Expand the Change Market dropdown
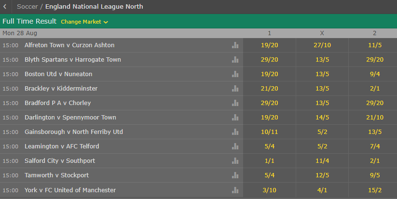Screen dimensions: 397x199 pyautogui.click(x=84, y=22)
